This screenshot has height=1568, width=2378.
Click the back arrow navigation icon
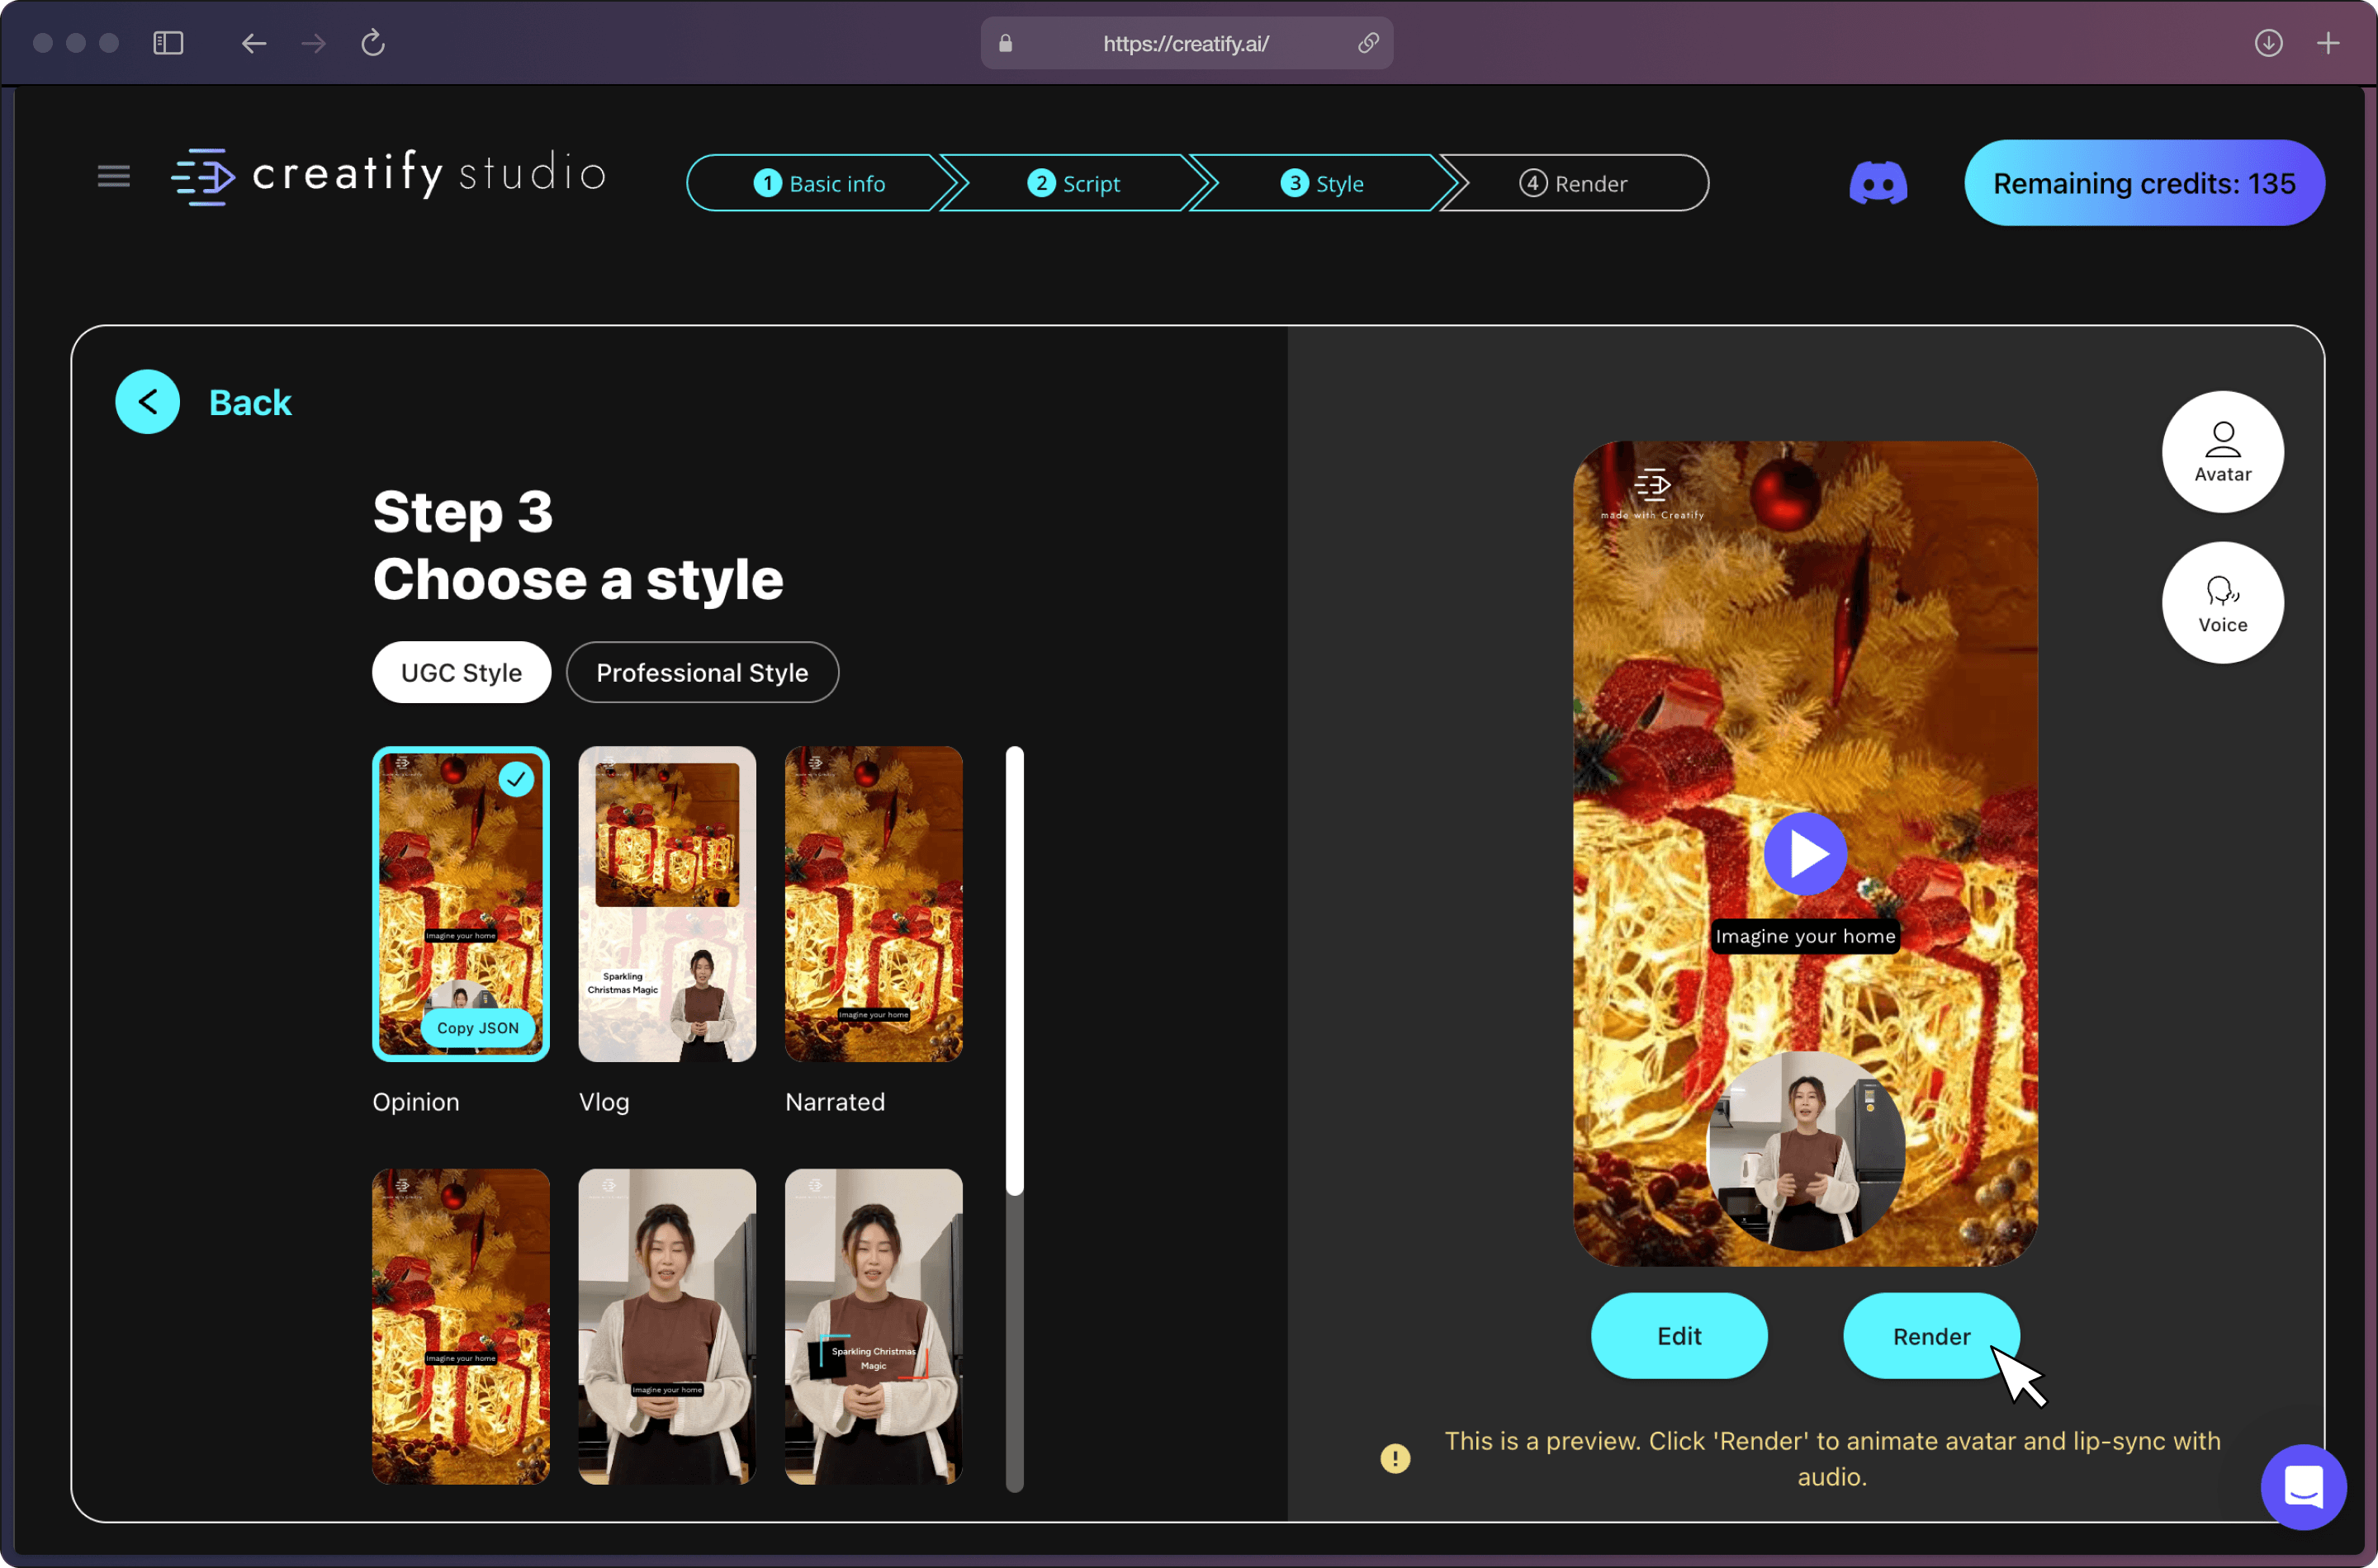149,401
